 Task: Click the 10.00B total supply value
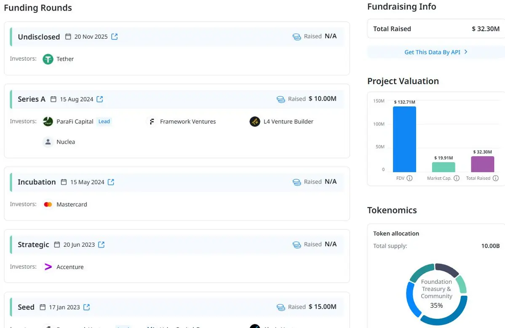(491, 246)
